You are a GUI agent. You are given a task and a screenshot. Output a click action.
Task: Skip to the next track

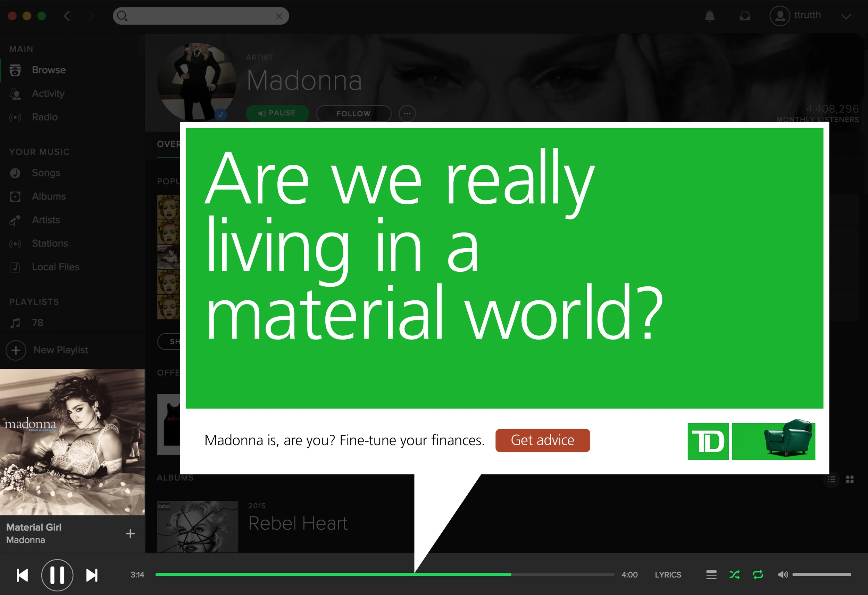point(92,575)
